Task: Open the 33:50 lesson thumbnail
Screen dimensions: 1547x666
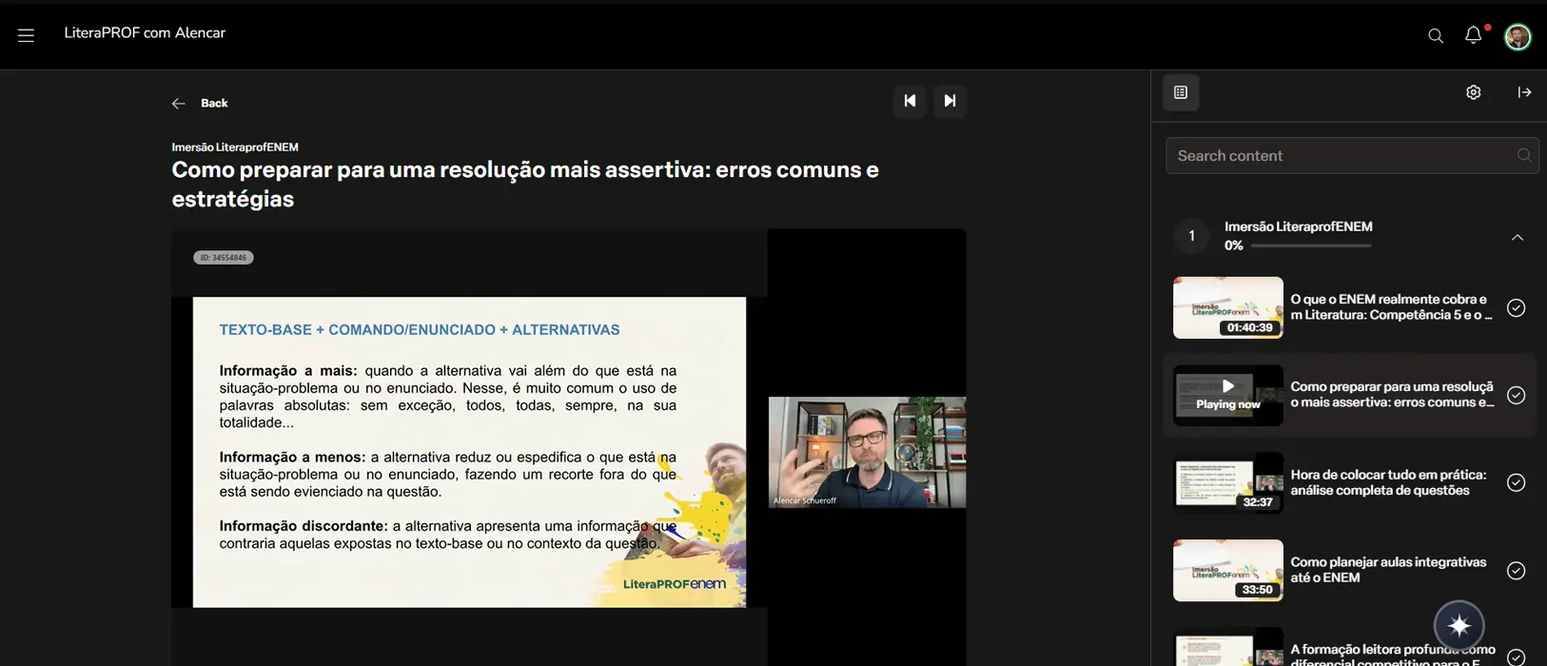Action: pyautogui.click(x=1228, y=570)
